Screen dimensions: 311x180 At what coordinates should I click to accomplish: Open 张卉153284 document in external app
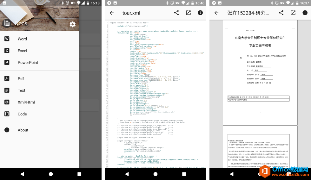pyautogui.click(x=293, y=13)
